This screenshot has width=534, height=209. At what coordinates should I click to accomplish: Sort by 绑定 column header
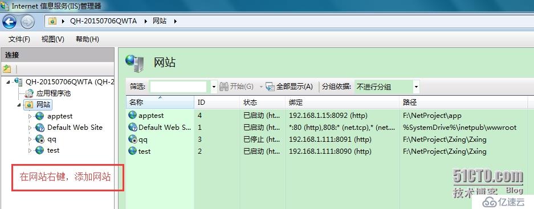point(342,103)
